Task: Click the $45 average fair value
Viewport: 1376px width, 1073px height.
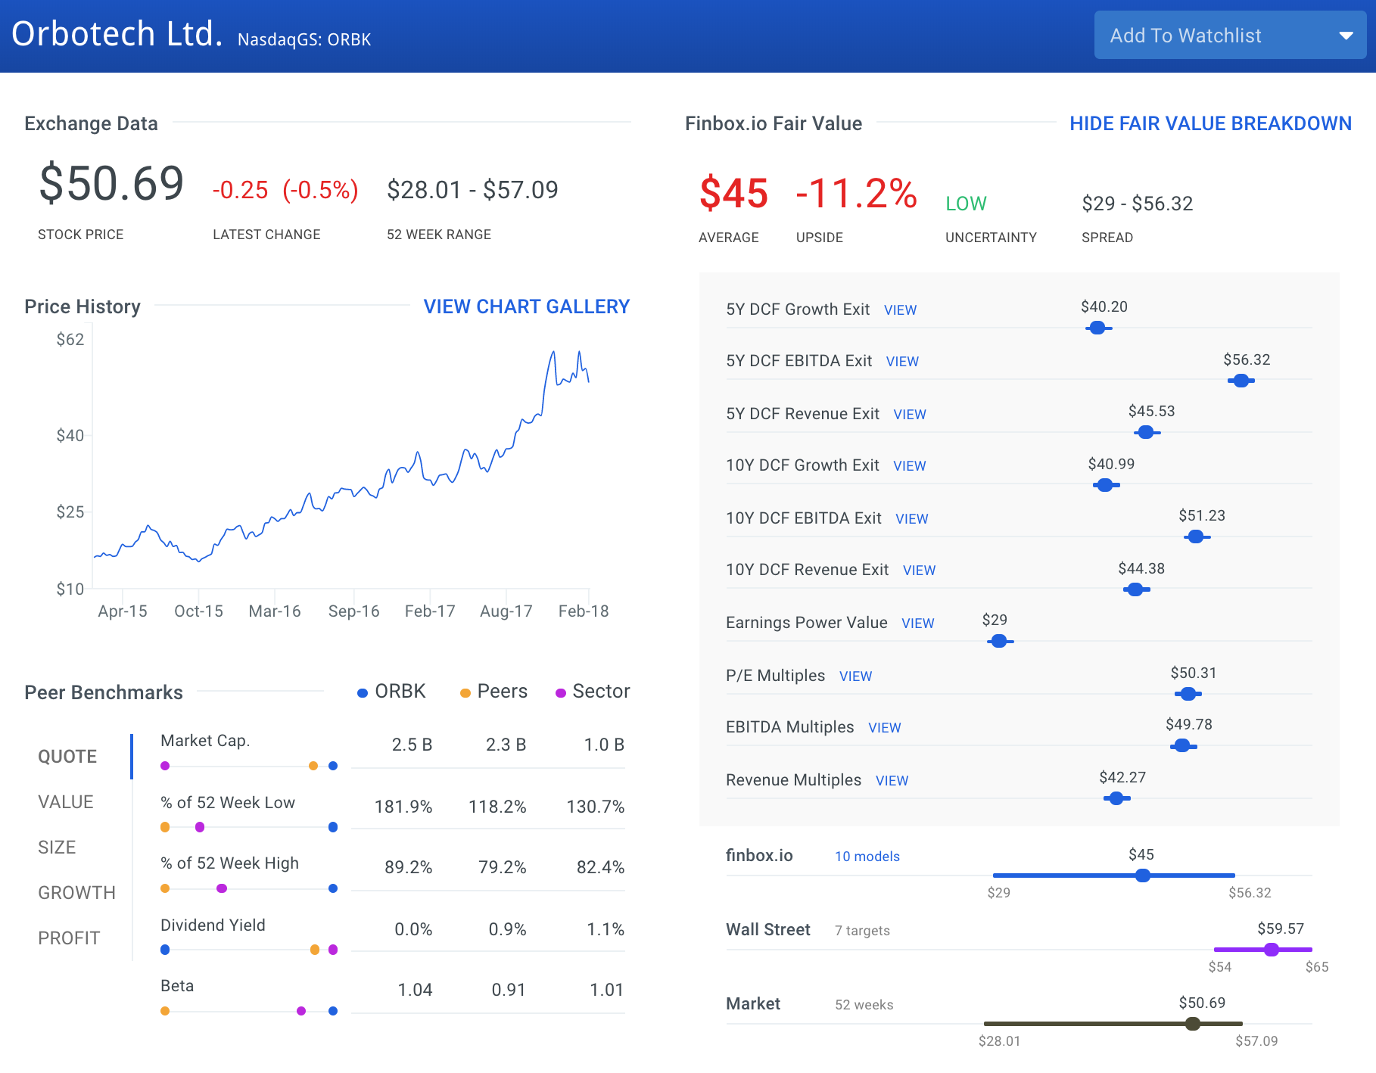Action: click(x=733, y=193)
